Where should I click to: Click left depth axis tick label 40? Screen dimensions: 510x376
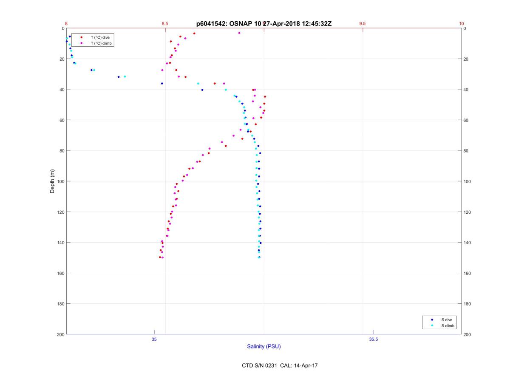[61, 90]
